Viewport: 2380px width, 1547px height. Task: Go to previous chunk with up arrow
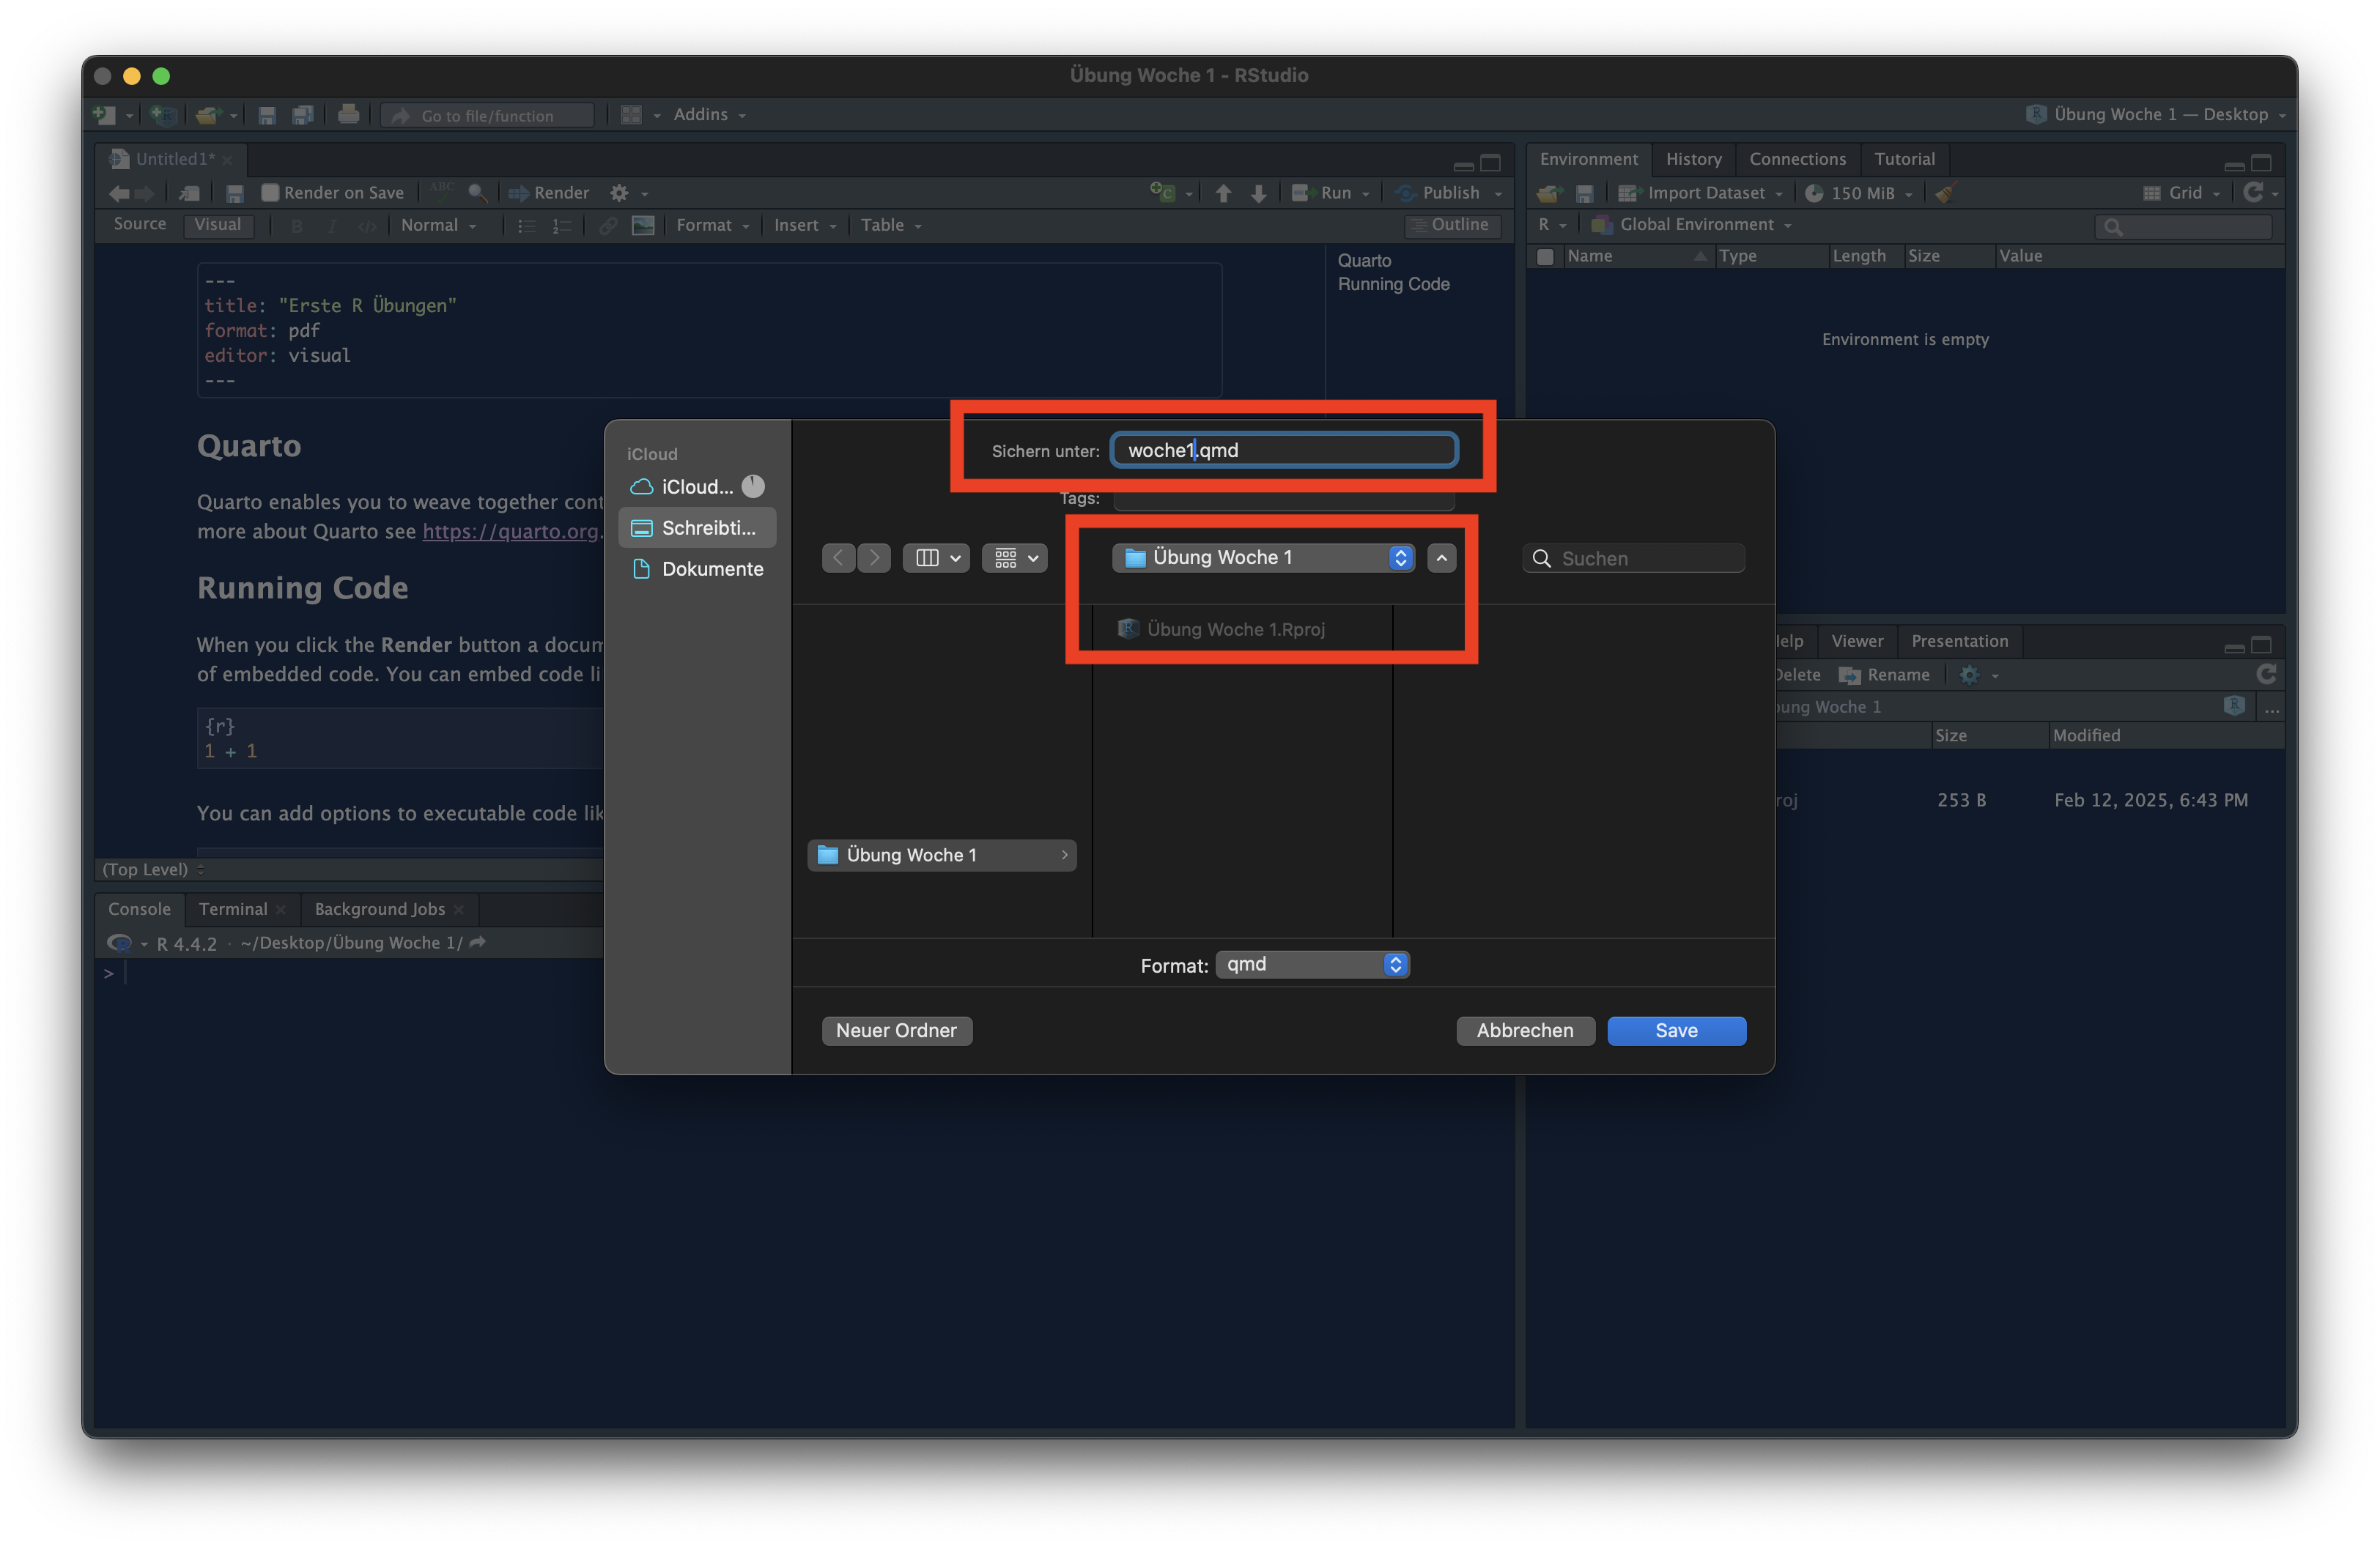click(x=1223, y=193)
